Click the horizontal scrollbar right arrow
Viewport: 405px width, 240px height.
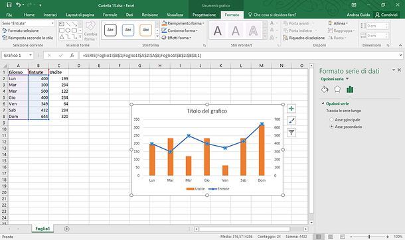[x=306, y=229]
